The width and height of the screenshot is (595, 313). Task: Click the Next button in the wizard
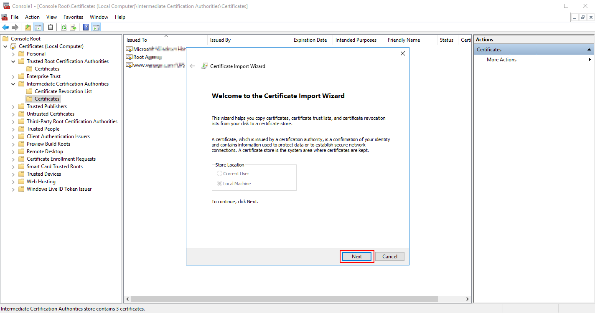356,256
